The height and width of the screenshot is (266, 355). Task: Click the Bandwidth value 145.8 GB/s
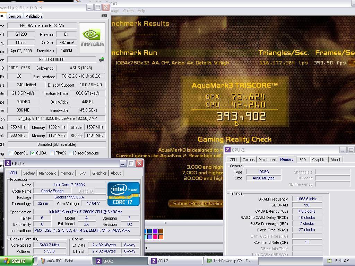click(x=88, y=110)
